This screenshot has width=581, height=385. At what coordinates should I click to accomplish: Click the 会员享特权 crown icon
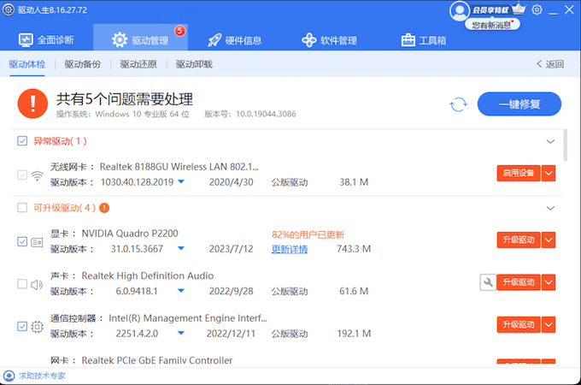[x=519, y=9]
